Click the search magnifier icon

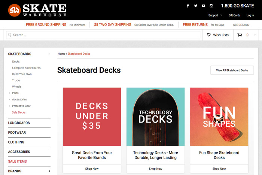[10, 35]
